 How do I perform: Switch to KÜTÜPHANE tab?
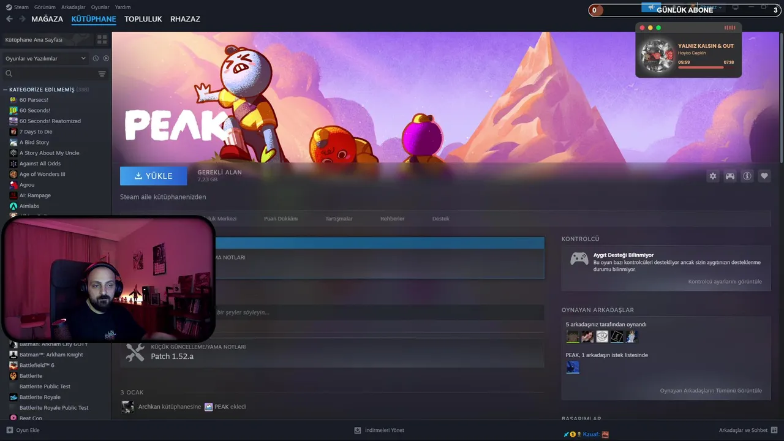point(94,19)
